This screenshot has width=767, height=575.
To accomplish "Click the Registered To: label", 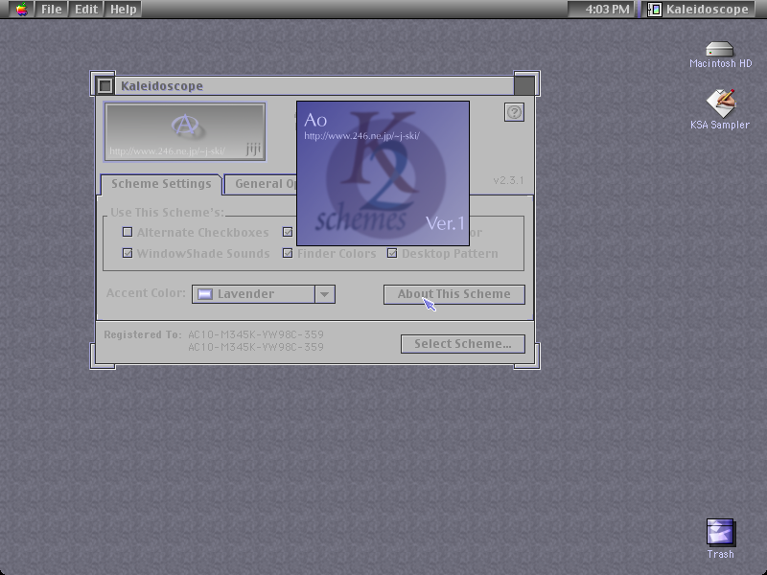I will tap(143, 334).
